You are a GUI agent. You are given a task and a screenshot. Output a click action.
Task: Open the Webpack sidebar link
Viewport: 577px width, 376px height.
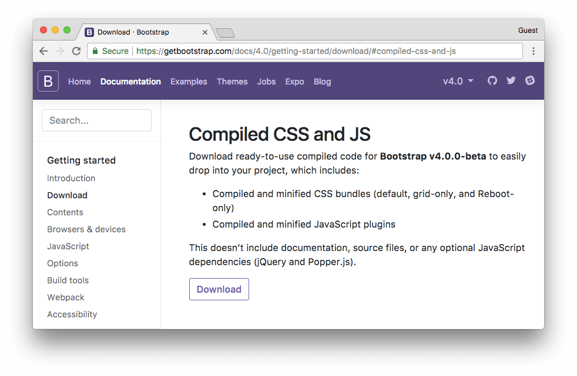(x=65, y=297)
